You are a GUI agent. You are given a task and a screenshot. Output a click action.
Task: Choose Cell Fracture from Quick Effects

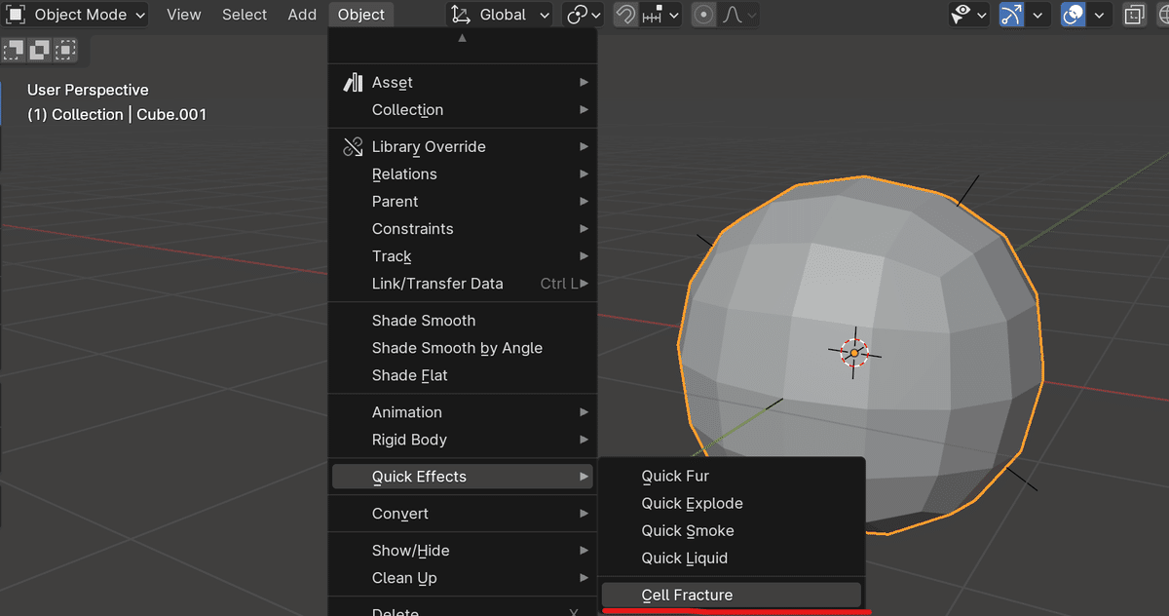click(732, 596)
